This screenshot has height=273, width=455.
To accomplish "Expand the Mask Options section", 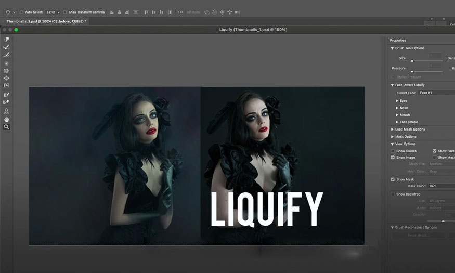I will tap(392, 137).
